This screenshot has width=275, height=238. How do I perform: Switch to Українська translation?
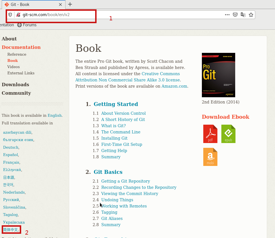14,222
